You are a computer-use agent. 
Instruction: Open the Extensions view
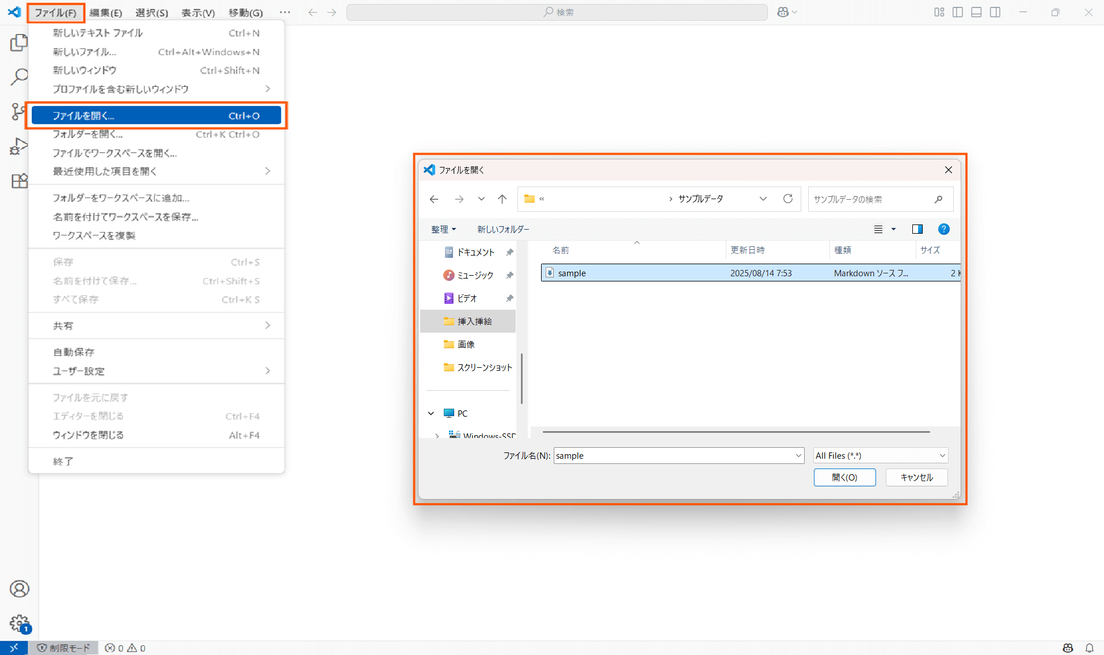tap(19, 181)
